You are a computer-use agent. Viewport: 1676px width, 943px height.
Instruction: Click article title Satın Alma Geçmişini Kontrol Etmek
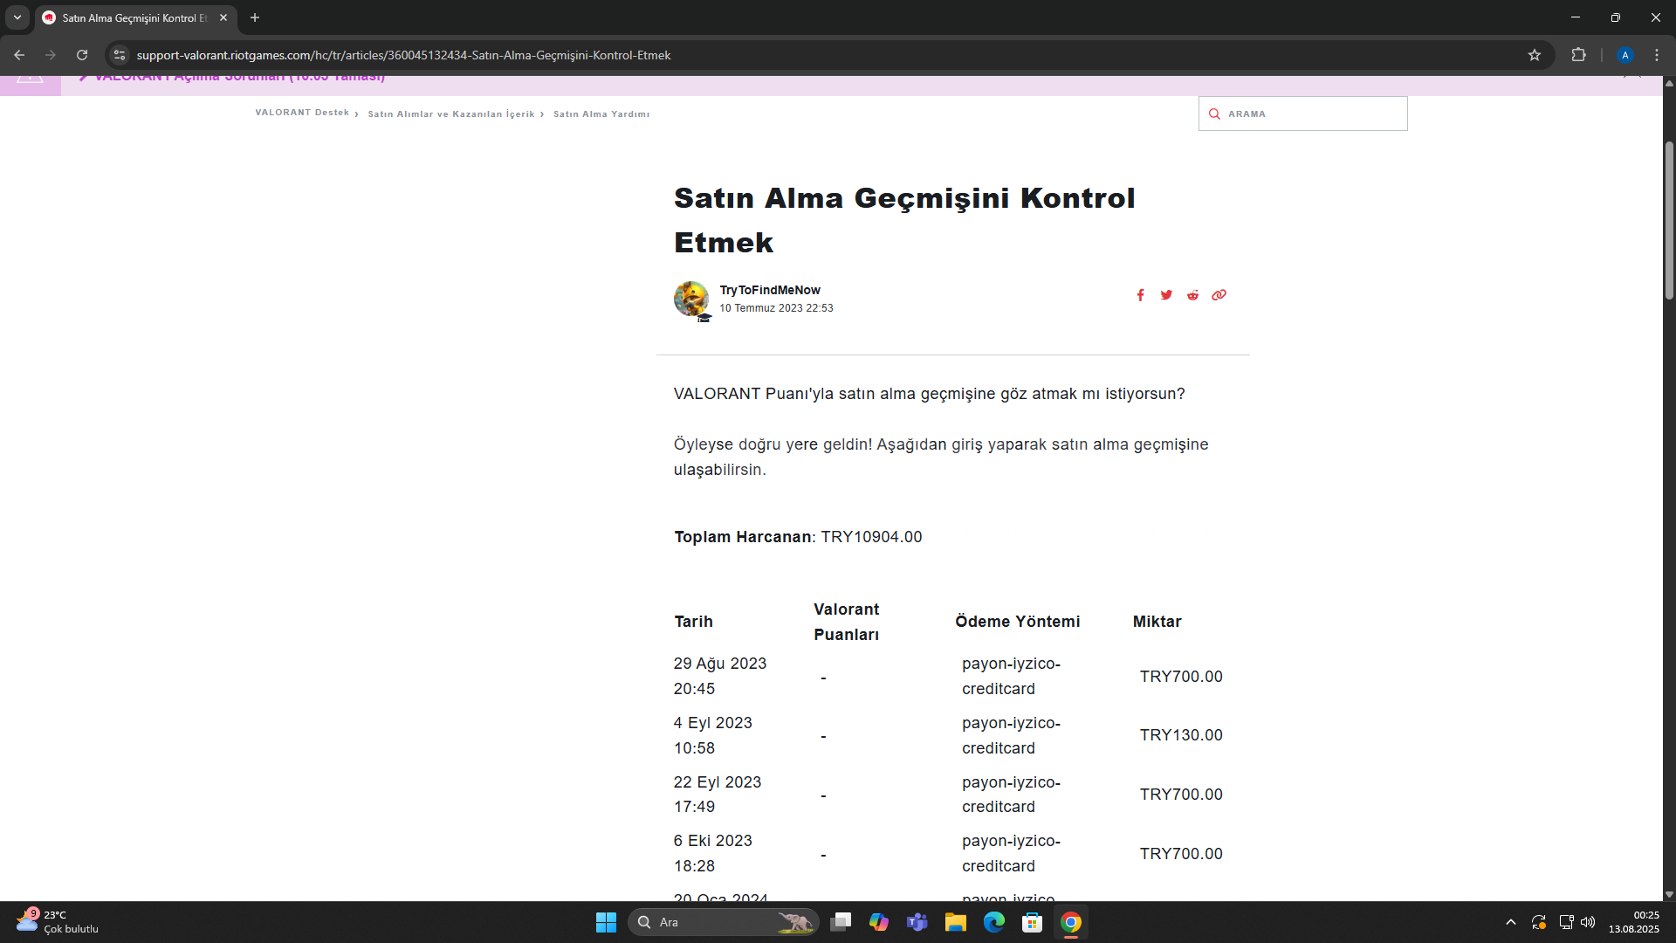(x=904, y=220)
